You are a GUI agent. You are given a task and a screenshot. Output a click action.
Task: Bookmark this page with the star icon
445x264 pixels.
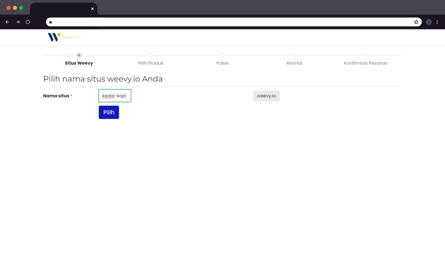(416, 22)
